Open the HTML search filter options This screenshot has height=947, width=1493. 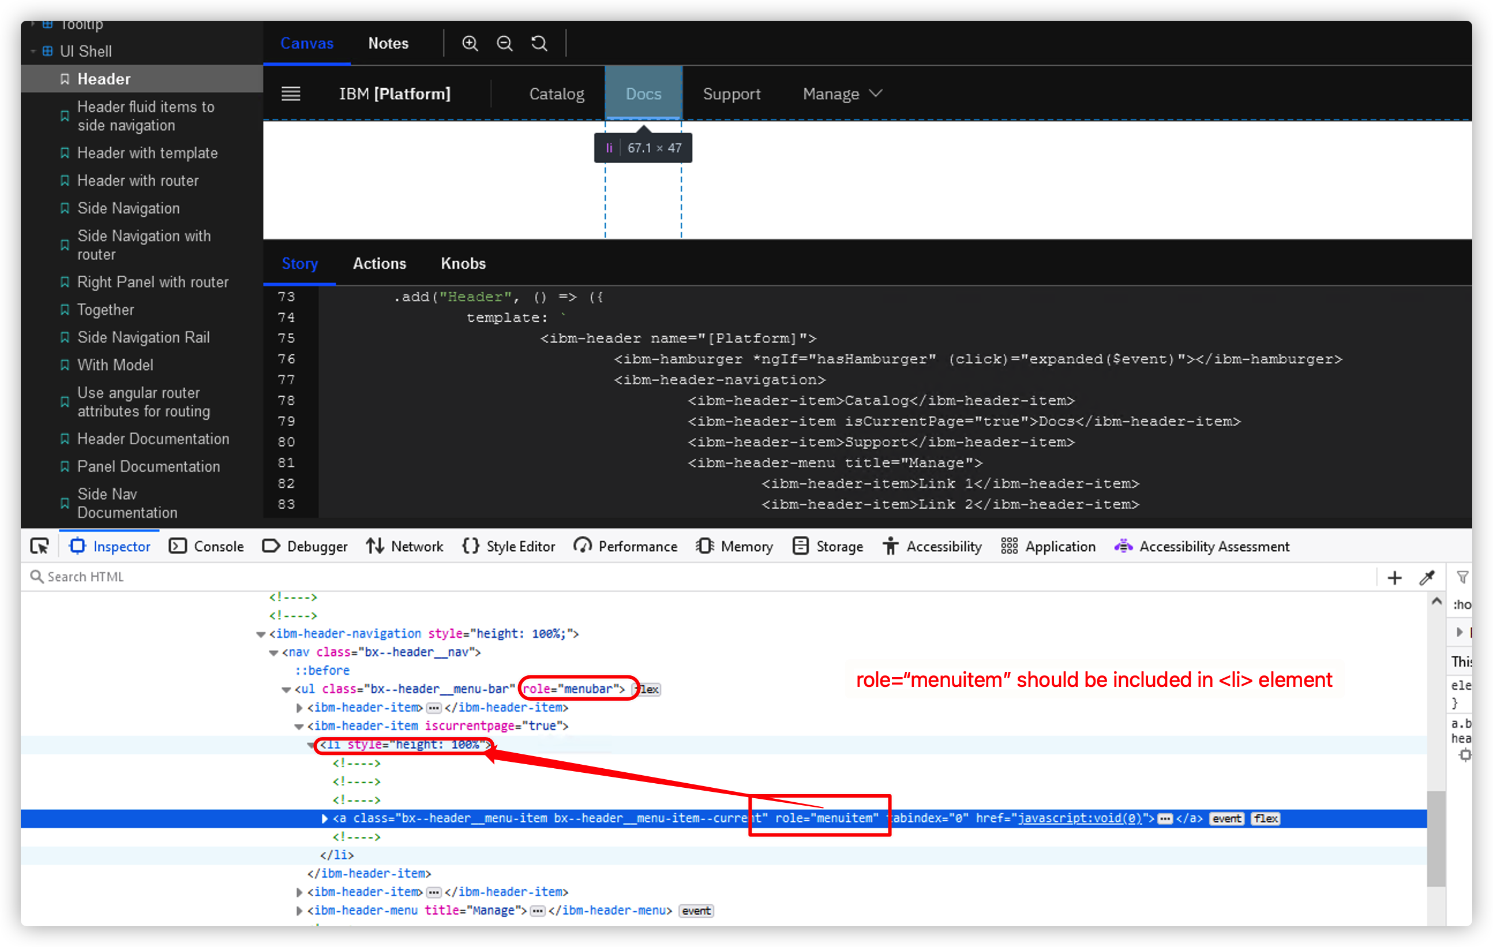click(x=1463, y=577)
